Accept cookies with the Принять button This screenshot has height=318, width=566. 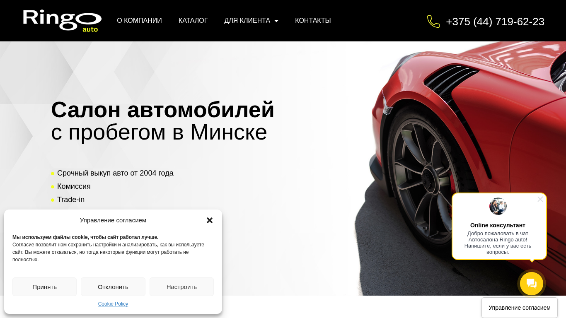(44, 287)
